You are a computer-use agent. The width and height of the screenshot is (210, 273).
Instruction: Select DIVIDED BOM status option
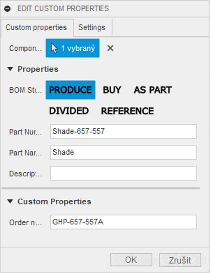(x=69, y=111)
